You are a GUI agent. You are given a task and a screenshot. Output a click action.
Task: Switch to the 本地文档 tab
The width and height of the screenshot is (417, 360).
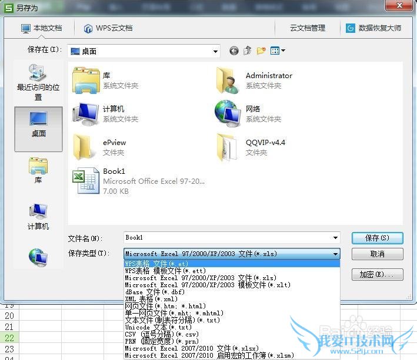click(x=42, y=28)
